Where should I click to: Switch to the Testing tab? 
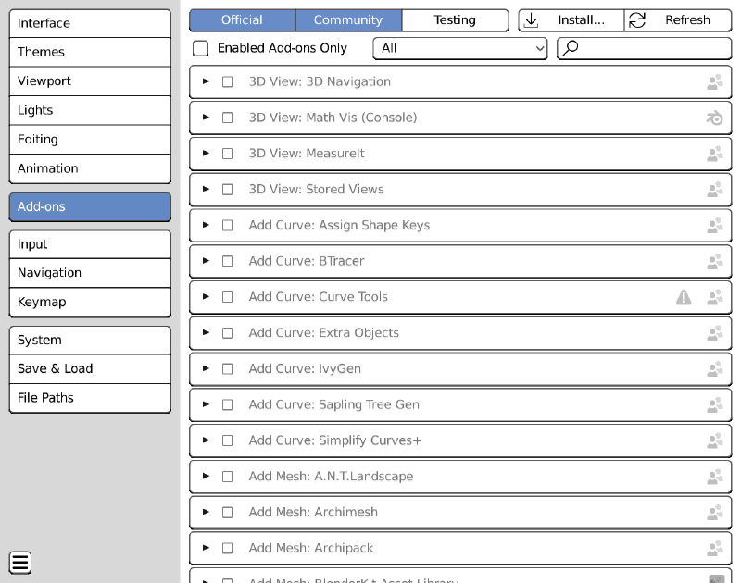455,19
